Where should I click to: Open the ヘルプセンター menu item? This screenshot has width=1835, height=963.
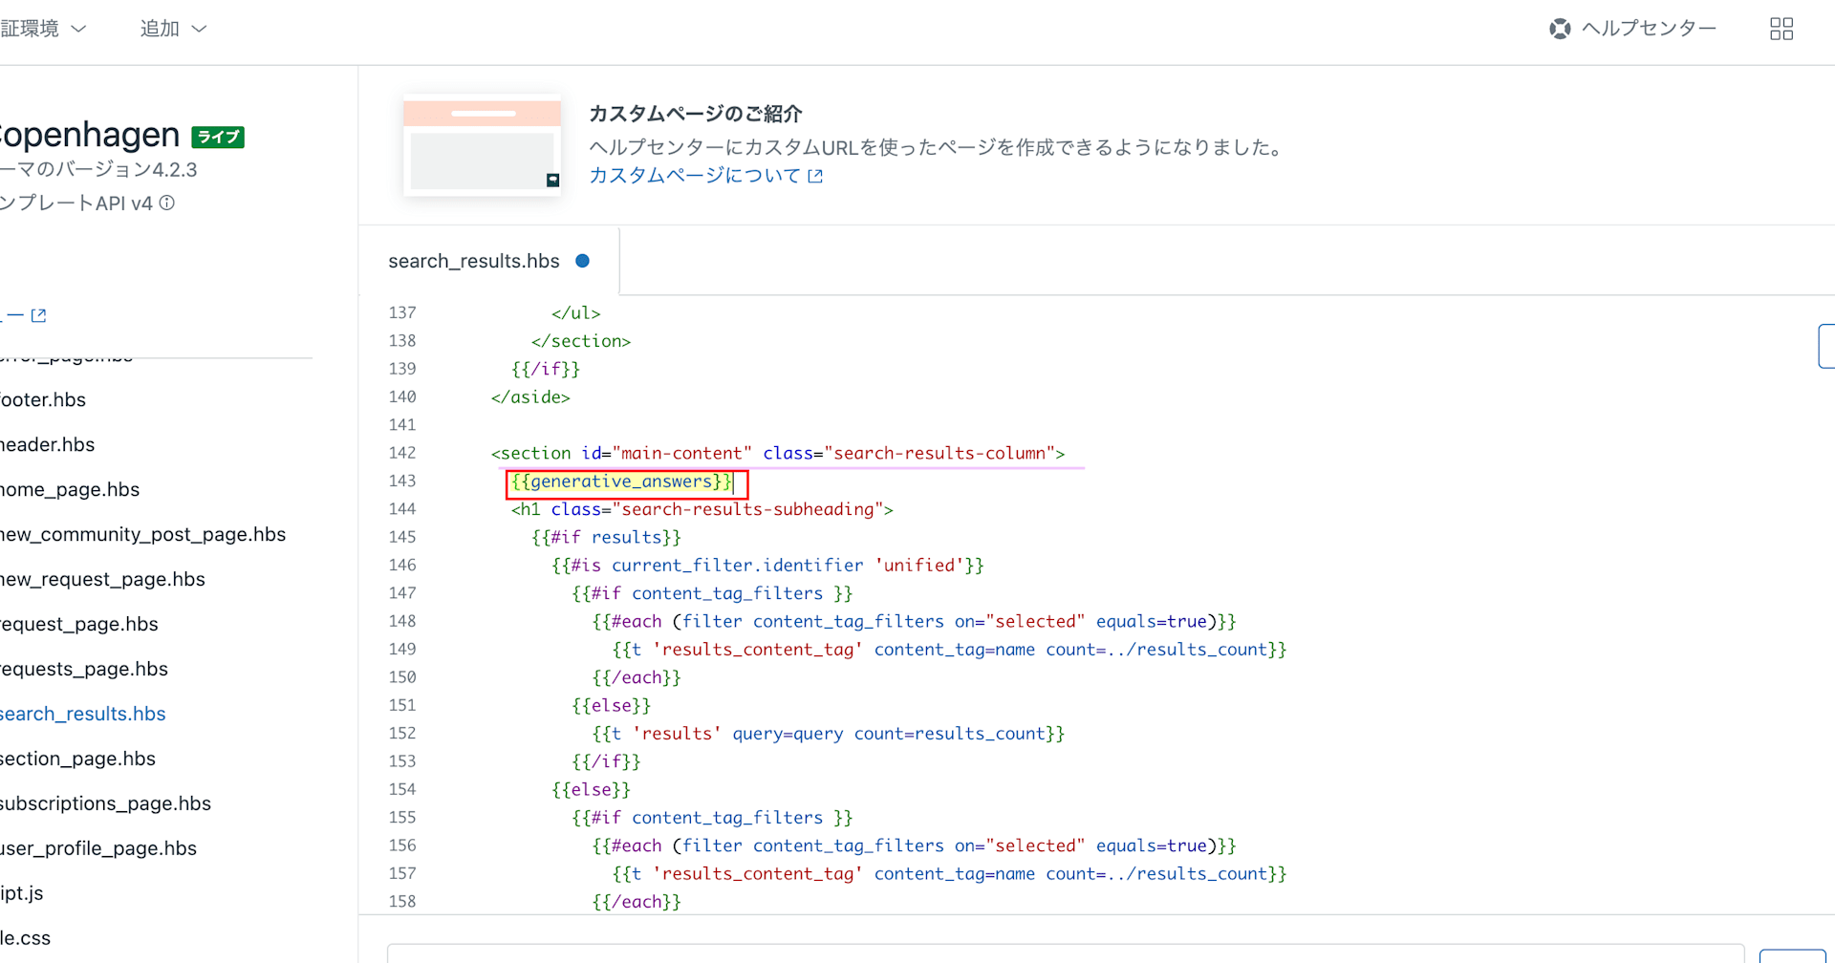(x=1648, y=29)
